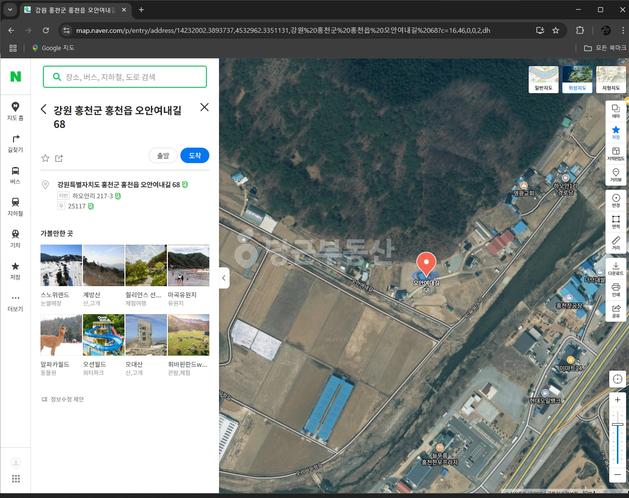Viewport: 629px width, 498px height.
Task: Collapse the side panel with arrow handle
Action: click(224, 278)
